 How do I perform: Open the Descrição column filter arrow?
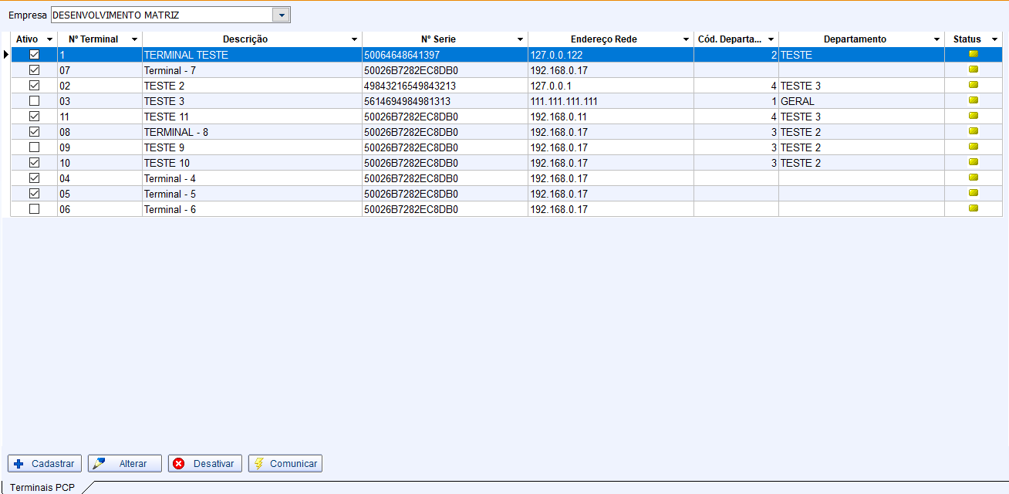click(354, 39)
